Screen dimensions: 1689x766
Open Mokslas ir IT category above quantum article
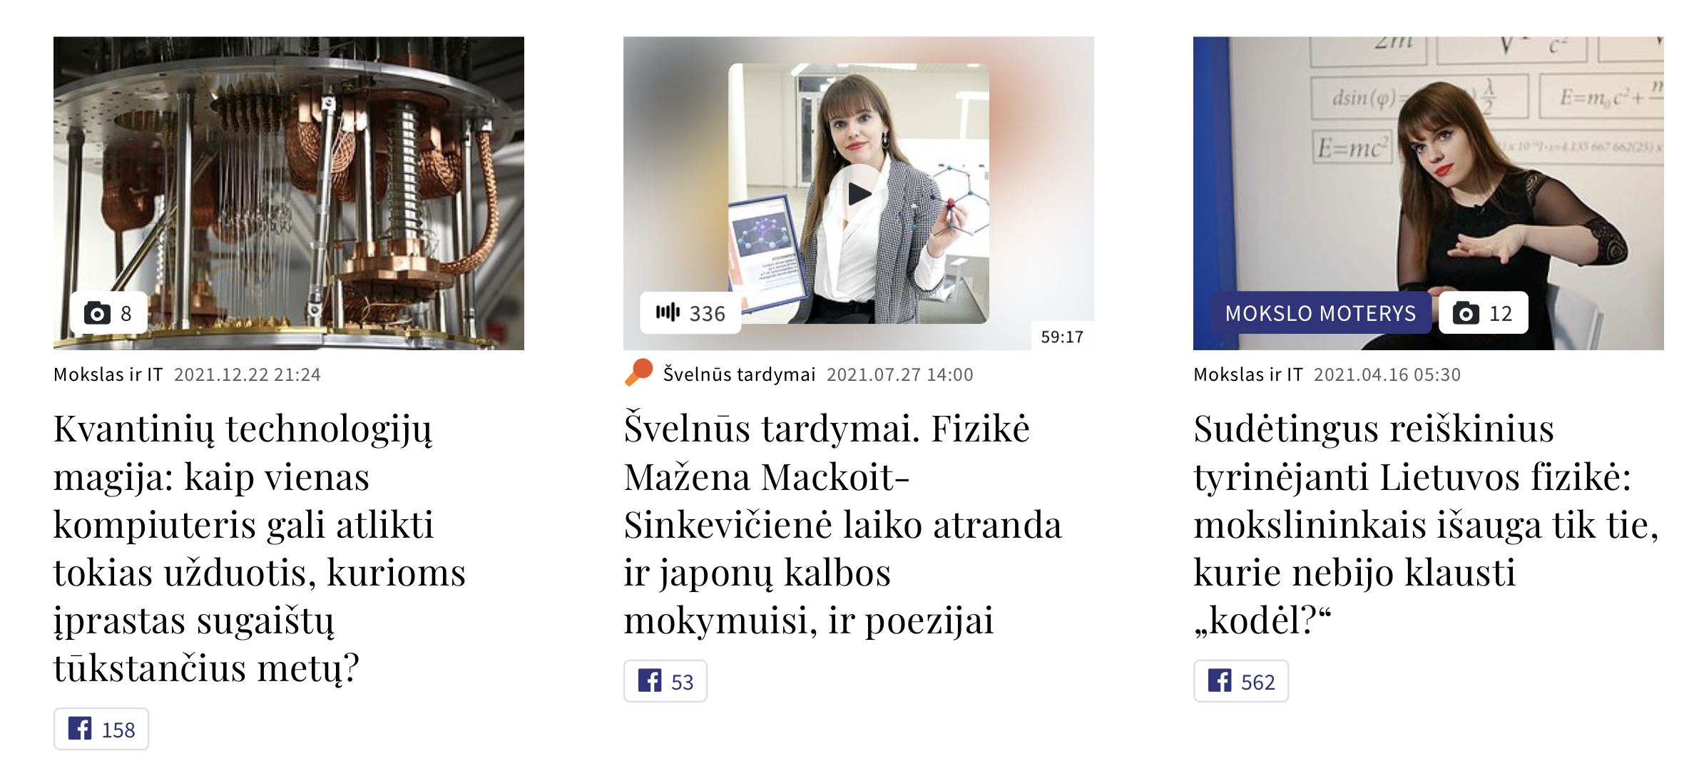coord(108,374)
